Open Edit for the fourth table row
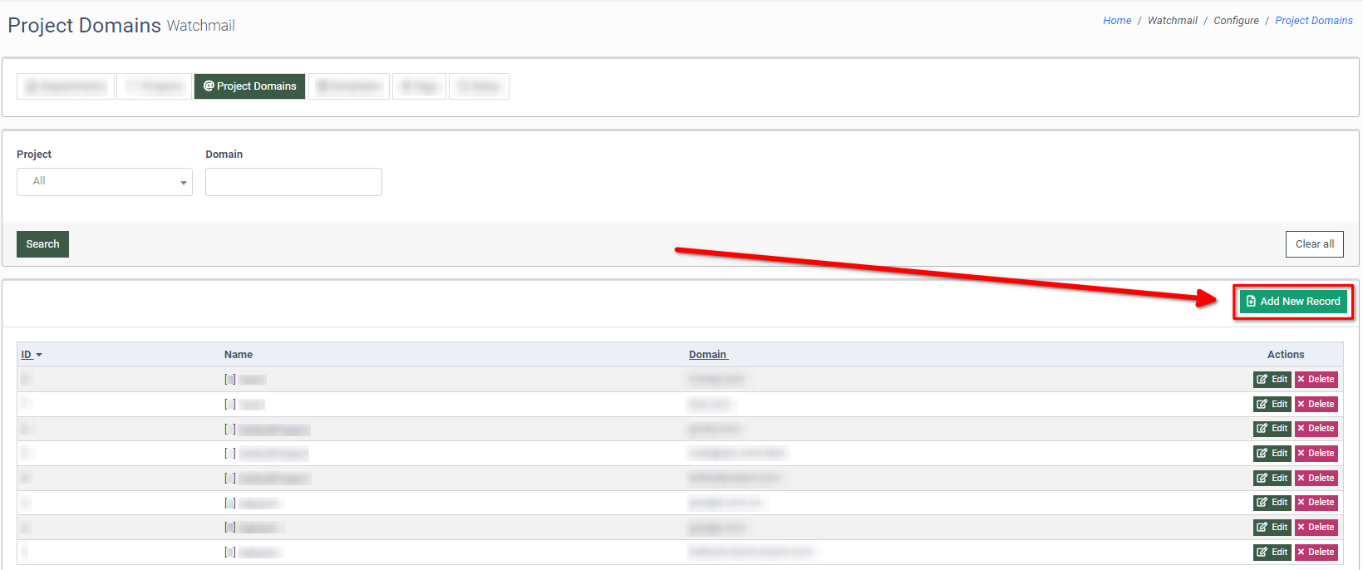Screen dimensions: 1363x570 tap(1272, 454)
